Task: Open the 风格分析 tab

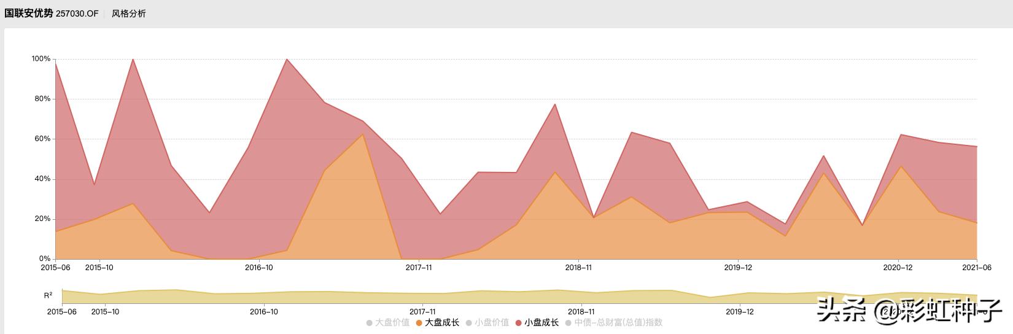Action: tap(129, 14)
